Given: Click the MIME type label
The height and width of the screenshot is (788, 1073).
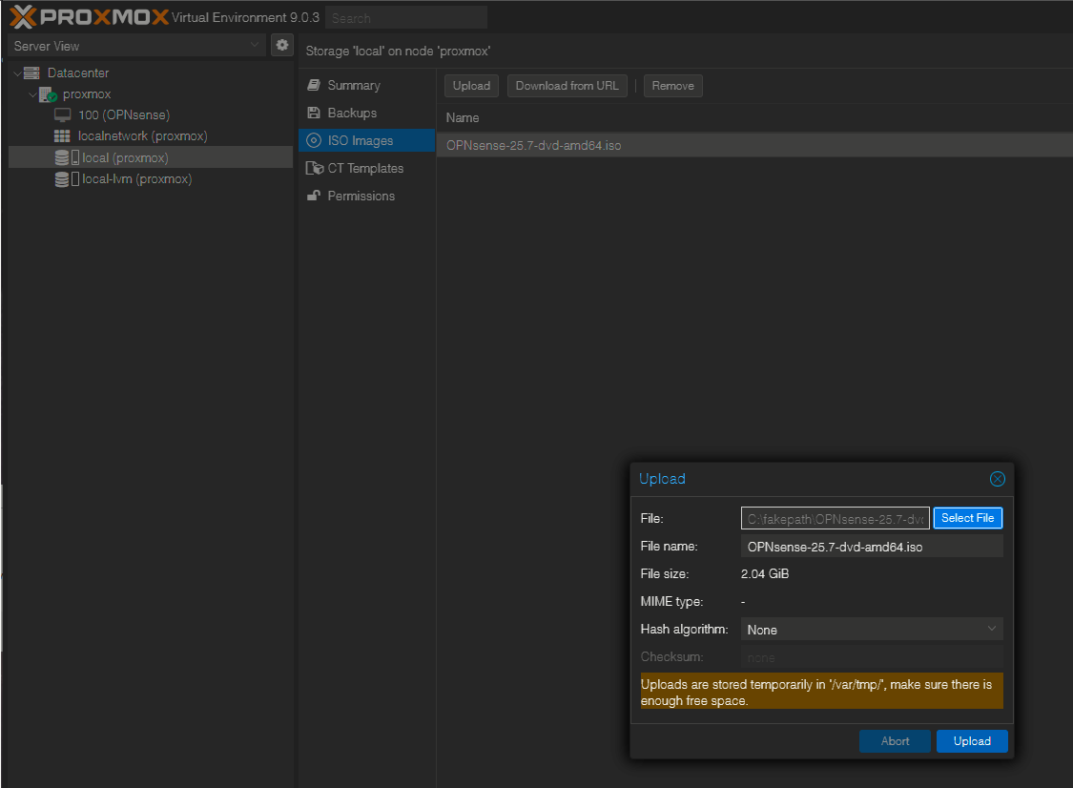Looking at the screenshot, I should click(x=671, y=601).
